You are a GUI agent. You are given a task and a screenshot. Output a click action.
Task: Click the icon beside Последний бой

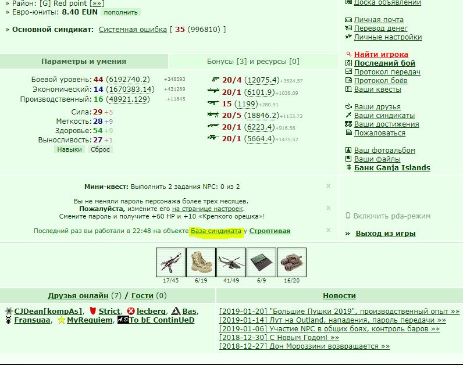348,63
